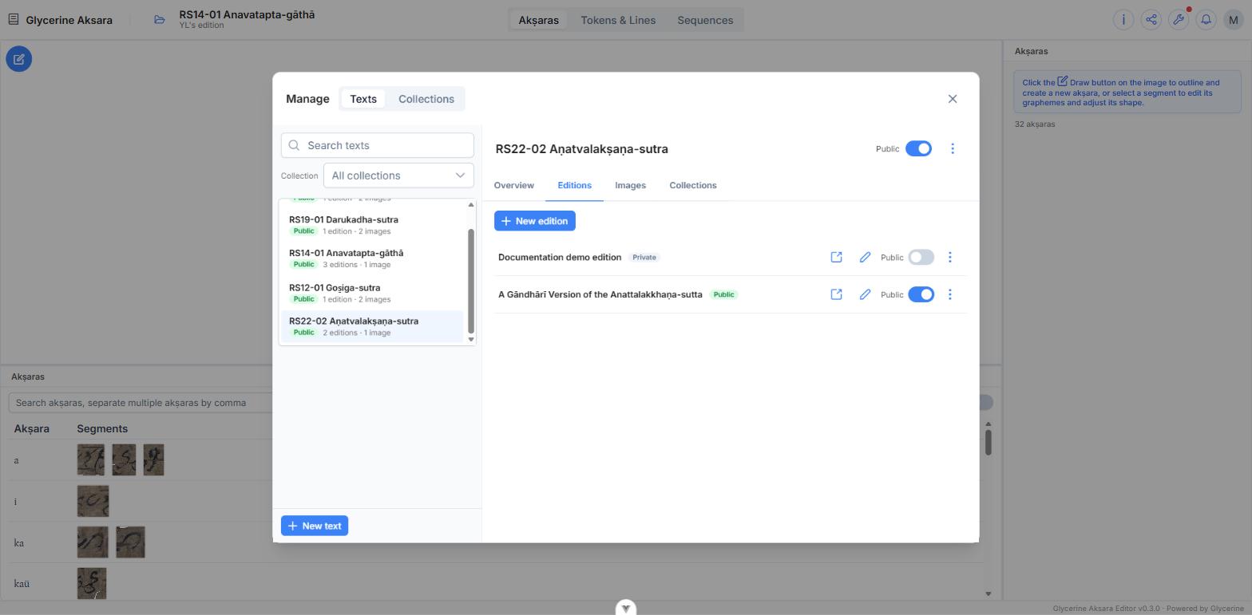1252x615 pixels.
Task: Select the Akṣaras view in top bar
Action: (538, 20)
